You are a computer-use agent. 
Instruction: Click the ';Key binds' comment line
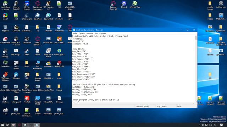[x=78, y=49]
